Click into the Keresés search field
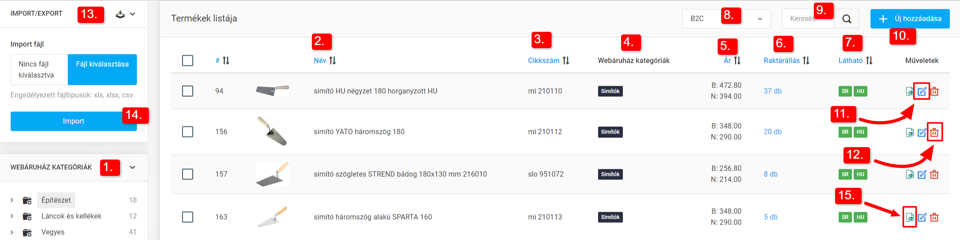 (x=802, y=19)
